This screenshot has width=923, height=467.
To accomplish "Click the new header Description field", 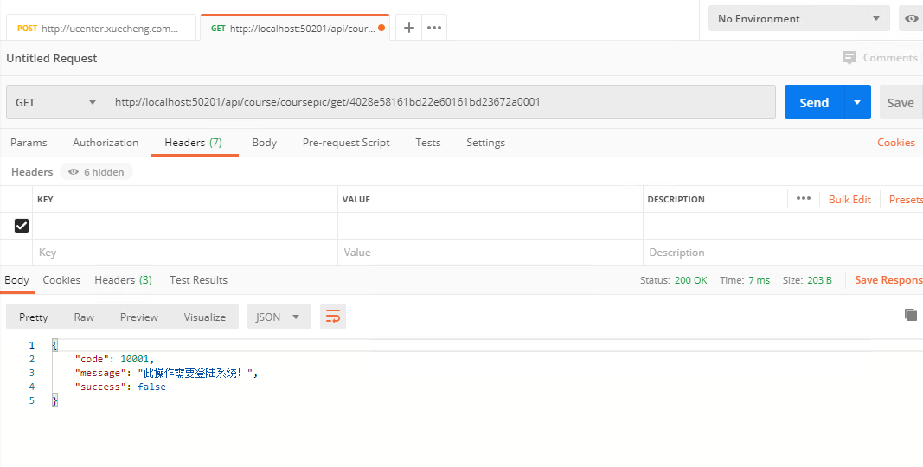I will click(x=783, y=253).
